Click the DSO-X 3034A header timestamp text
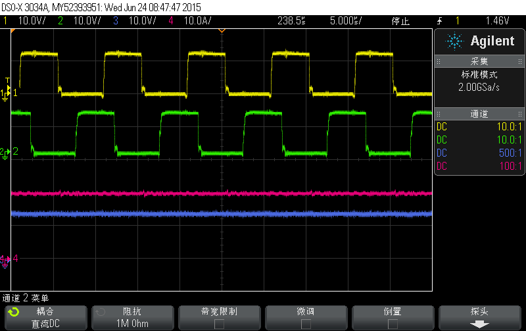Screen dimensions: 526x331 [101, 7]
